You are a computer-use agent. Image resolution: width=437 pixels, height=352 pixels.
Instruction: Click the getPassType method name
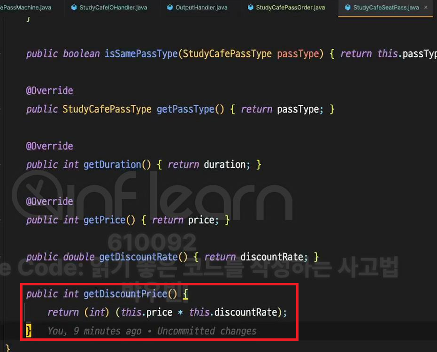[185, 109]
